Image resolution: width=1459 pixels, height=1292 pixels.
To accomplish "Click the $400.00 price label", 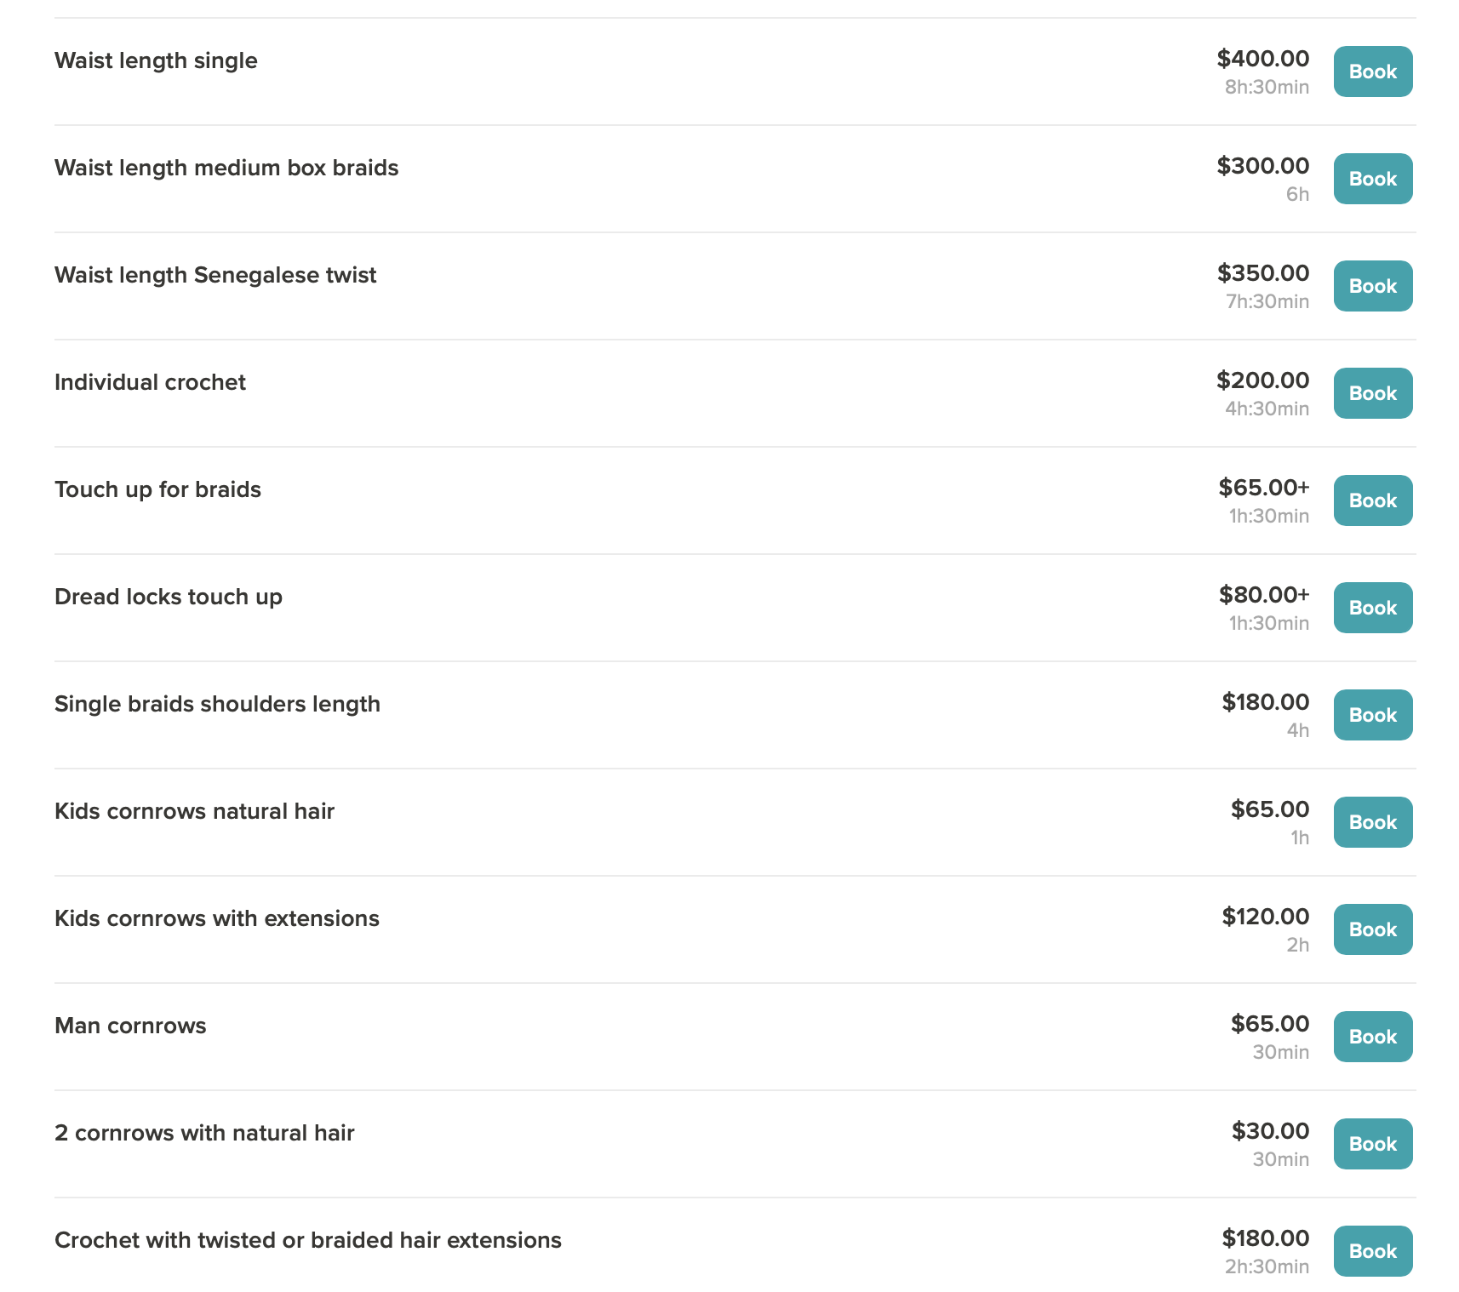I will pos(1263,59).
